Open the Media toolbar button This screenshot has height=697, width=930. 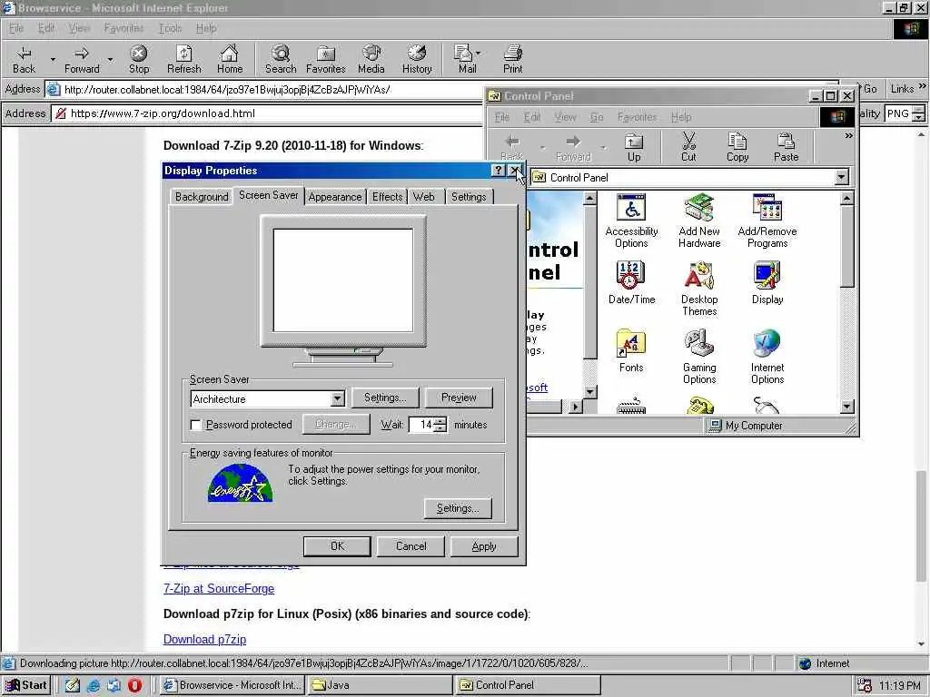pos(371,59)
